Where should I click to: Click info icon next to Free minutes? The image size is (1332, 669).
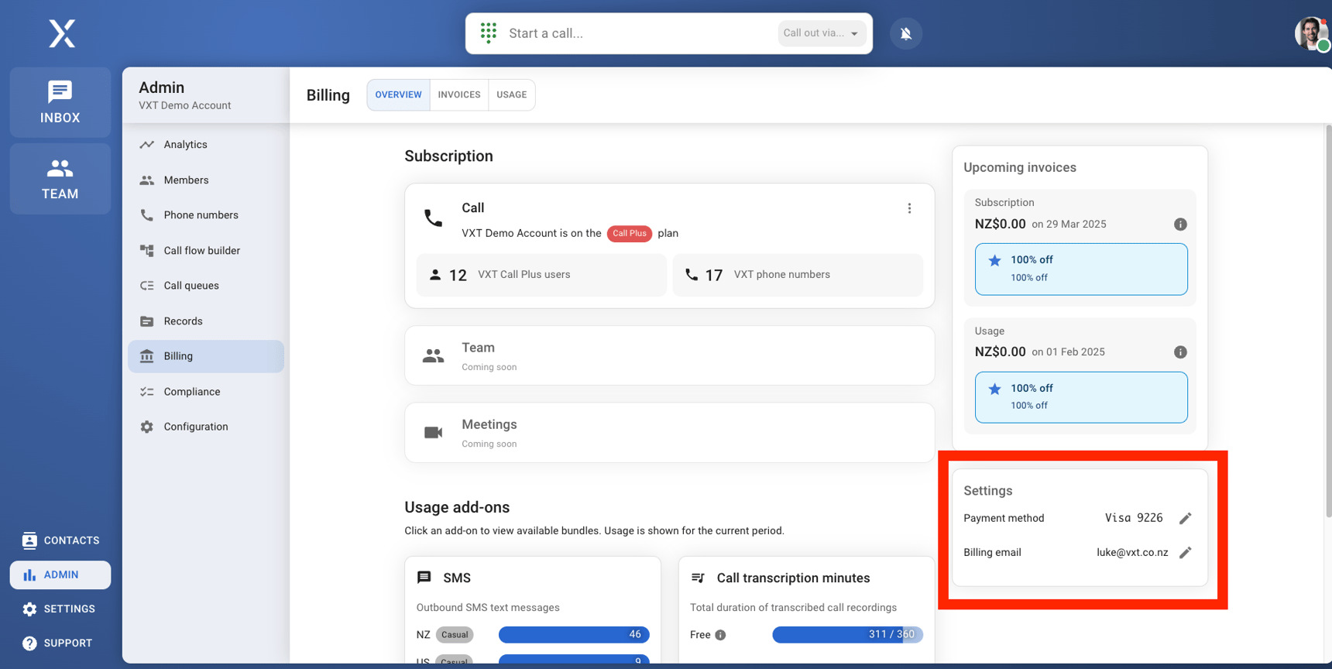720,635
